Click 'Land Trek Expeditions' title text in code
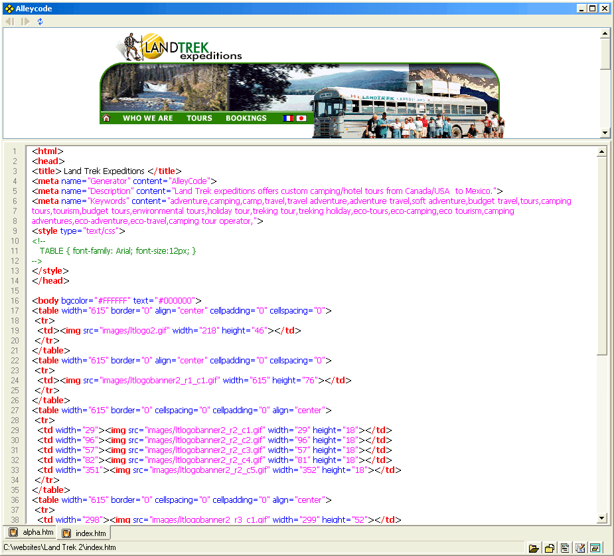The image size is (614, 556). click(104, 171)
